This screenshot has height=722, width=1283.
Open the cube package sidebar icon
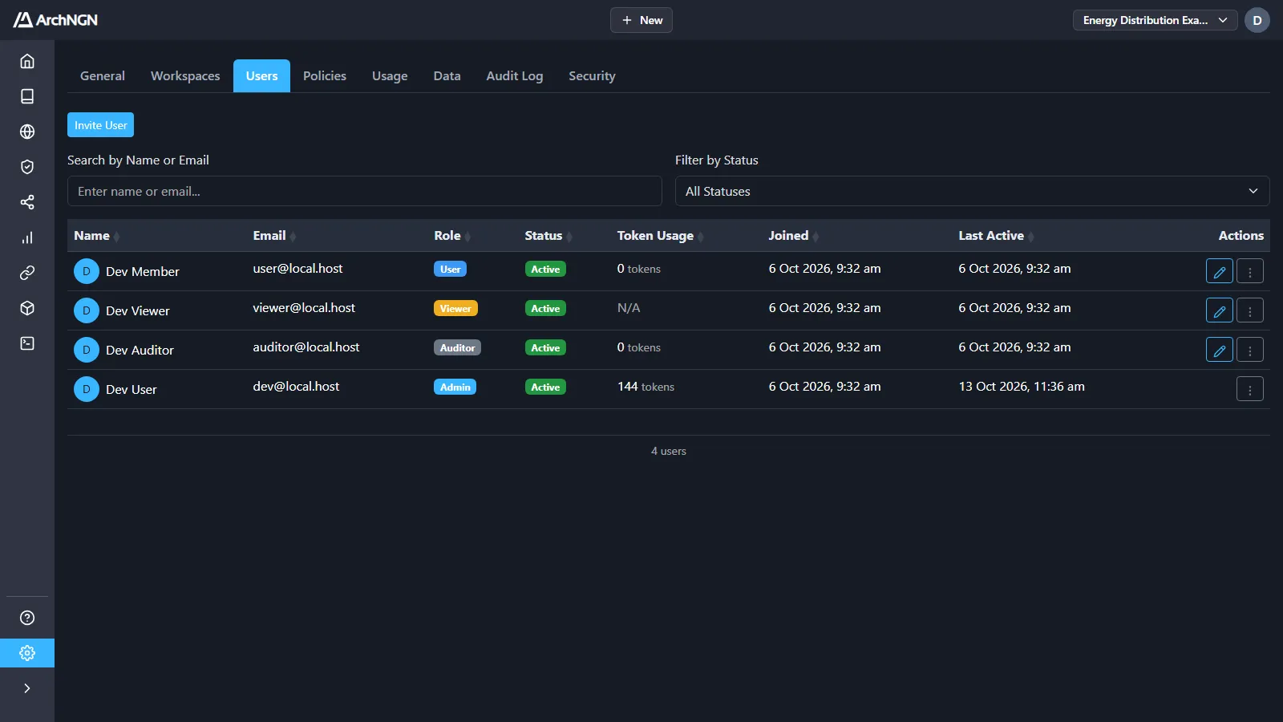click(x=27, y=308)
